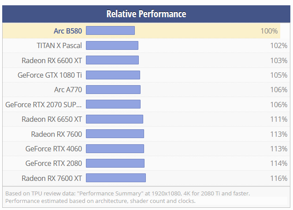Image resolution: width=293 pixels, height=210 pixels.
Task: Select the Radeon RX 6600 XT name
Action: coord(52,60)
